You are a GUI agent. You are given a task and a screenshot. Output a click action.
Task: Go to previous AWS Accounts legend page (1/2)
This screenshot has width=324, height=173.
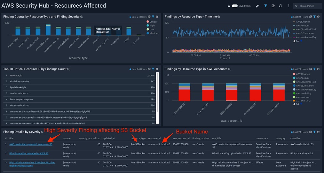tap(294, 104)
